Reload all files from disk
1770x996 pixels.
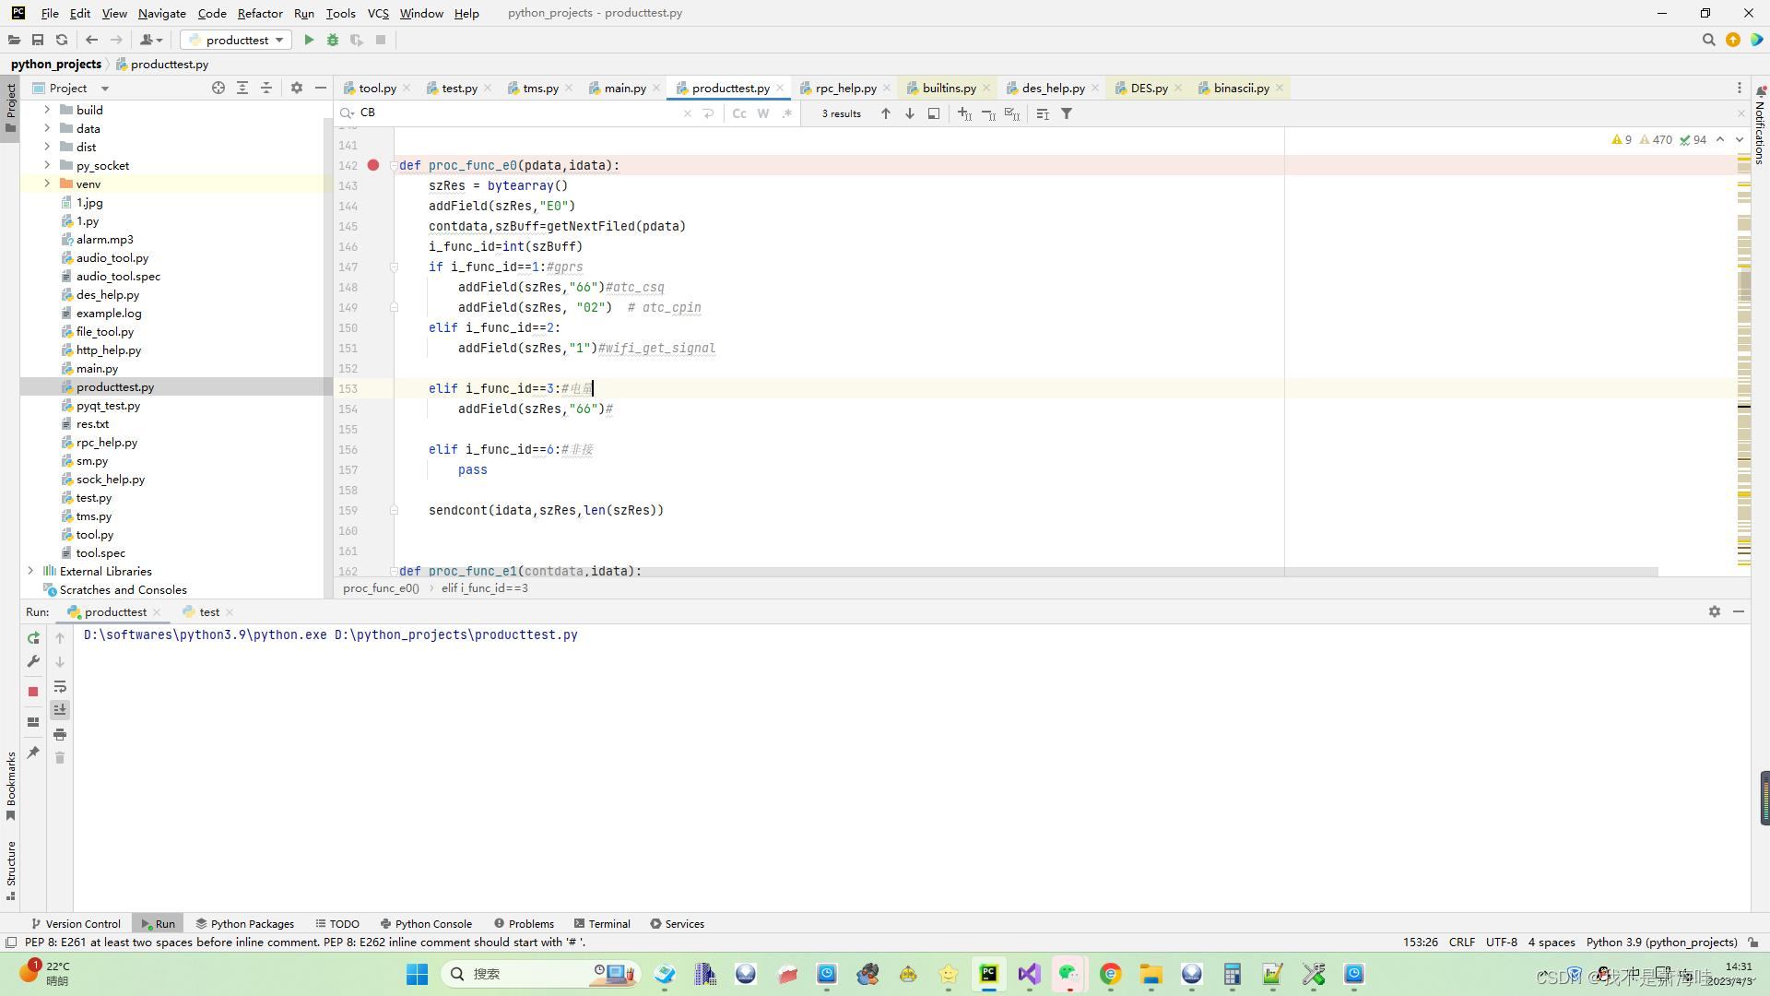62,40
